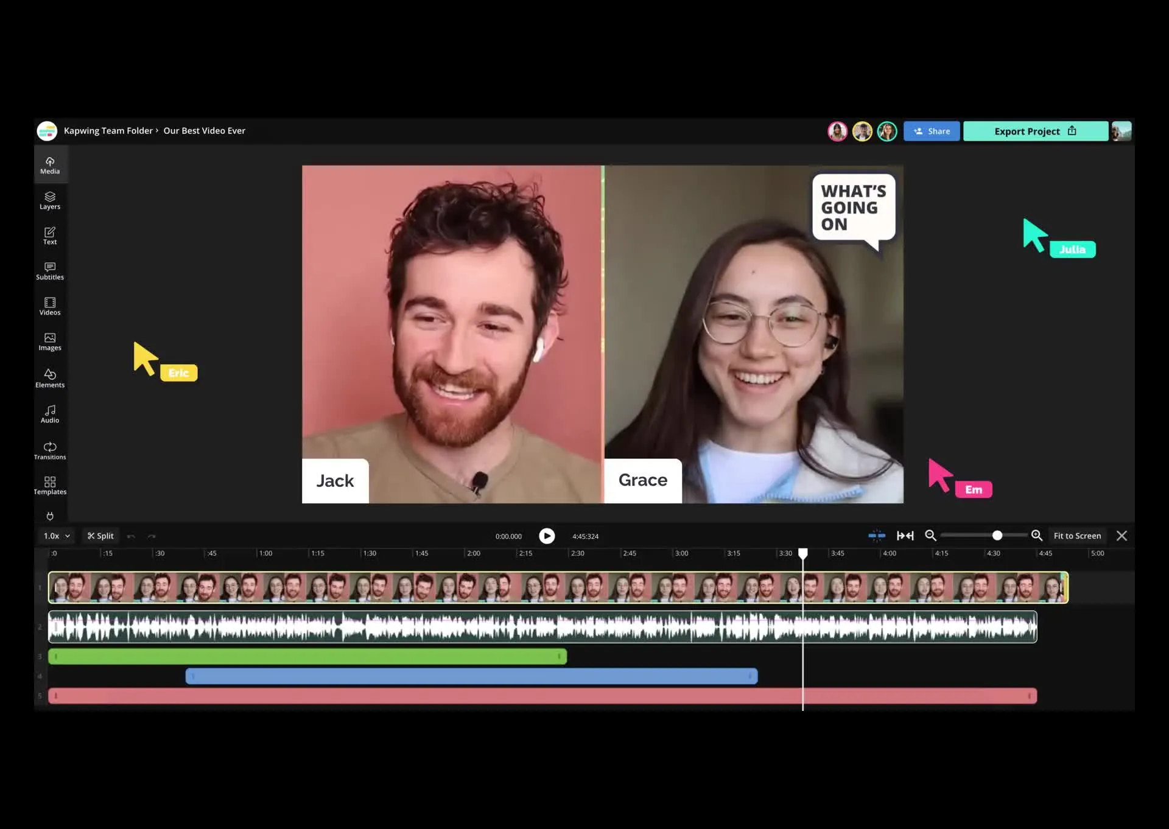Viewport: 1169px width, 829px height.
Task: Select the Text tool in sidebar
Action: pos(50,236)
